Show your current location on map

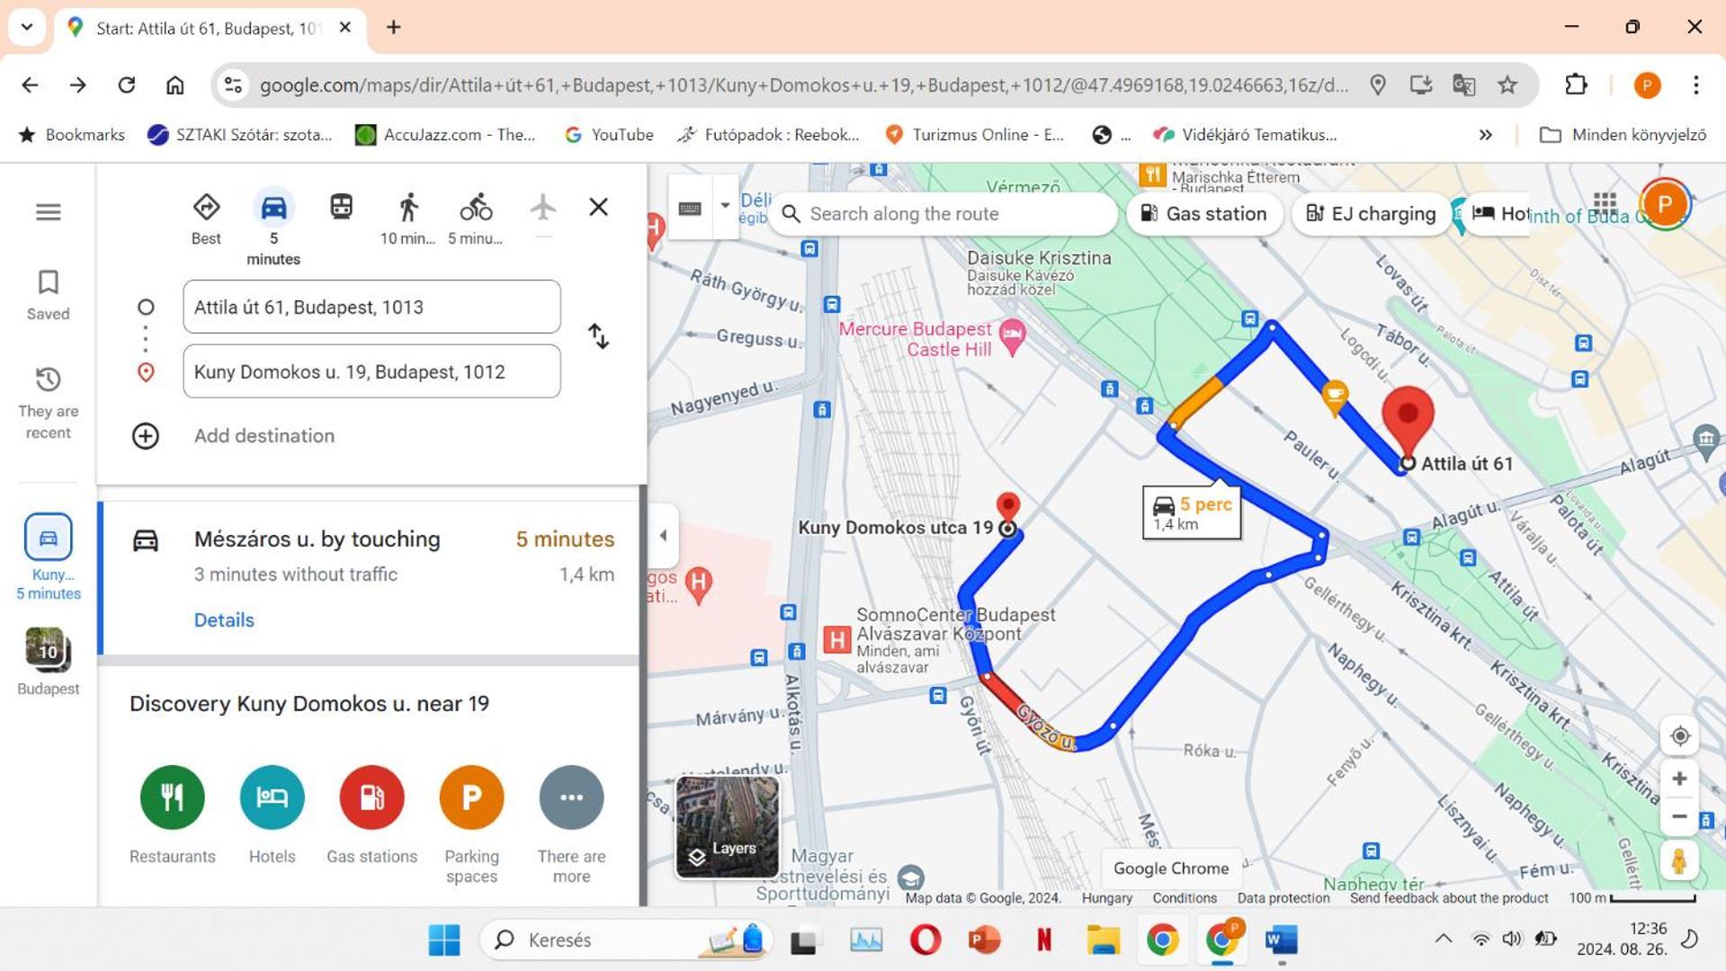coord(1679,736)
